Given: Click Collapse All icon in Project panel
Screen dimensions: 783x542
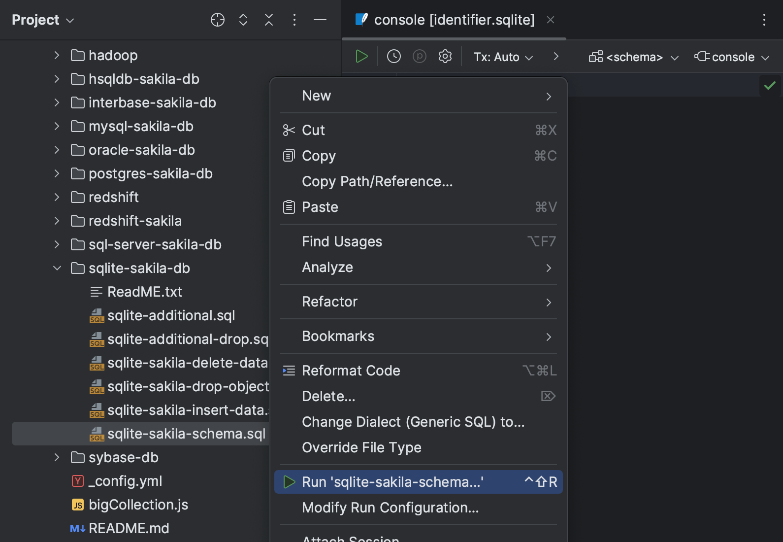Looking at the screenshot, I should tap(269, 20).
